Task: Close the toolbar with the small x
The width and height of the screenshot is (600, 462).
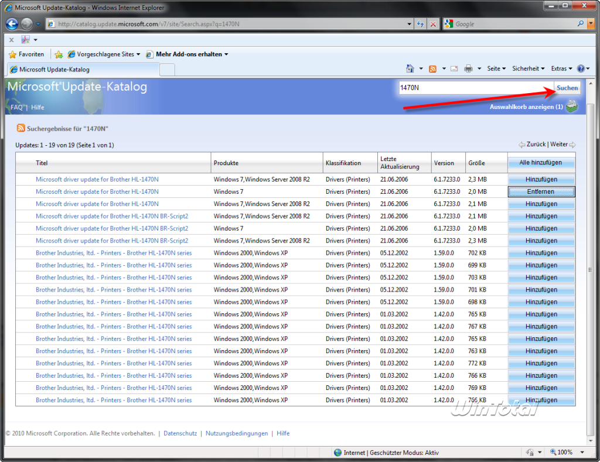Action: (12, 40)
